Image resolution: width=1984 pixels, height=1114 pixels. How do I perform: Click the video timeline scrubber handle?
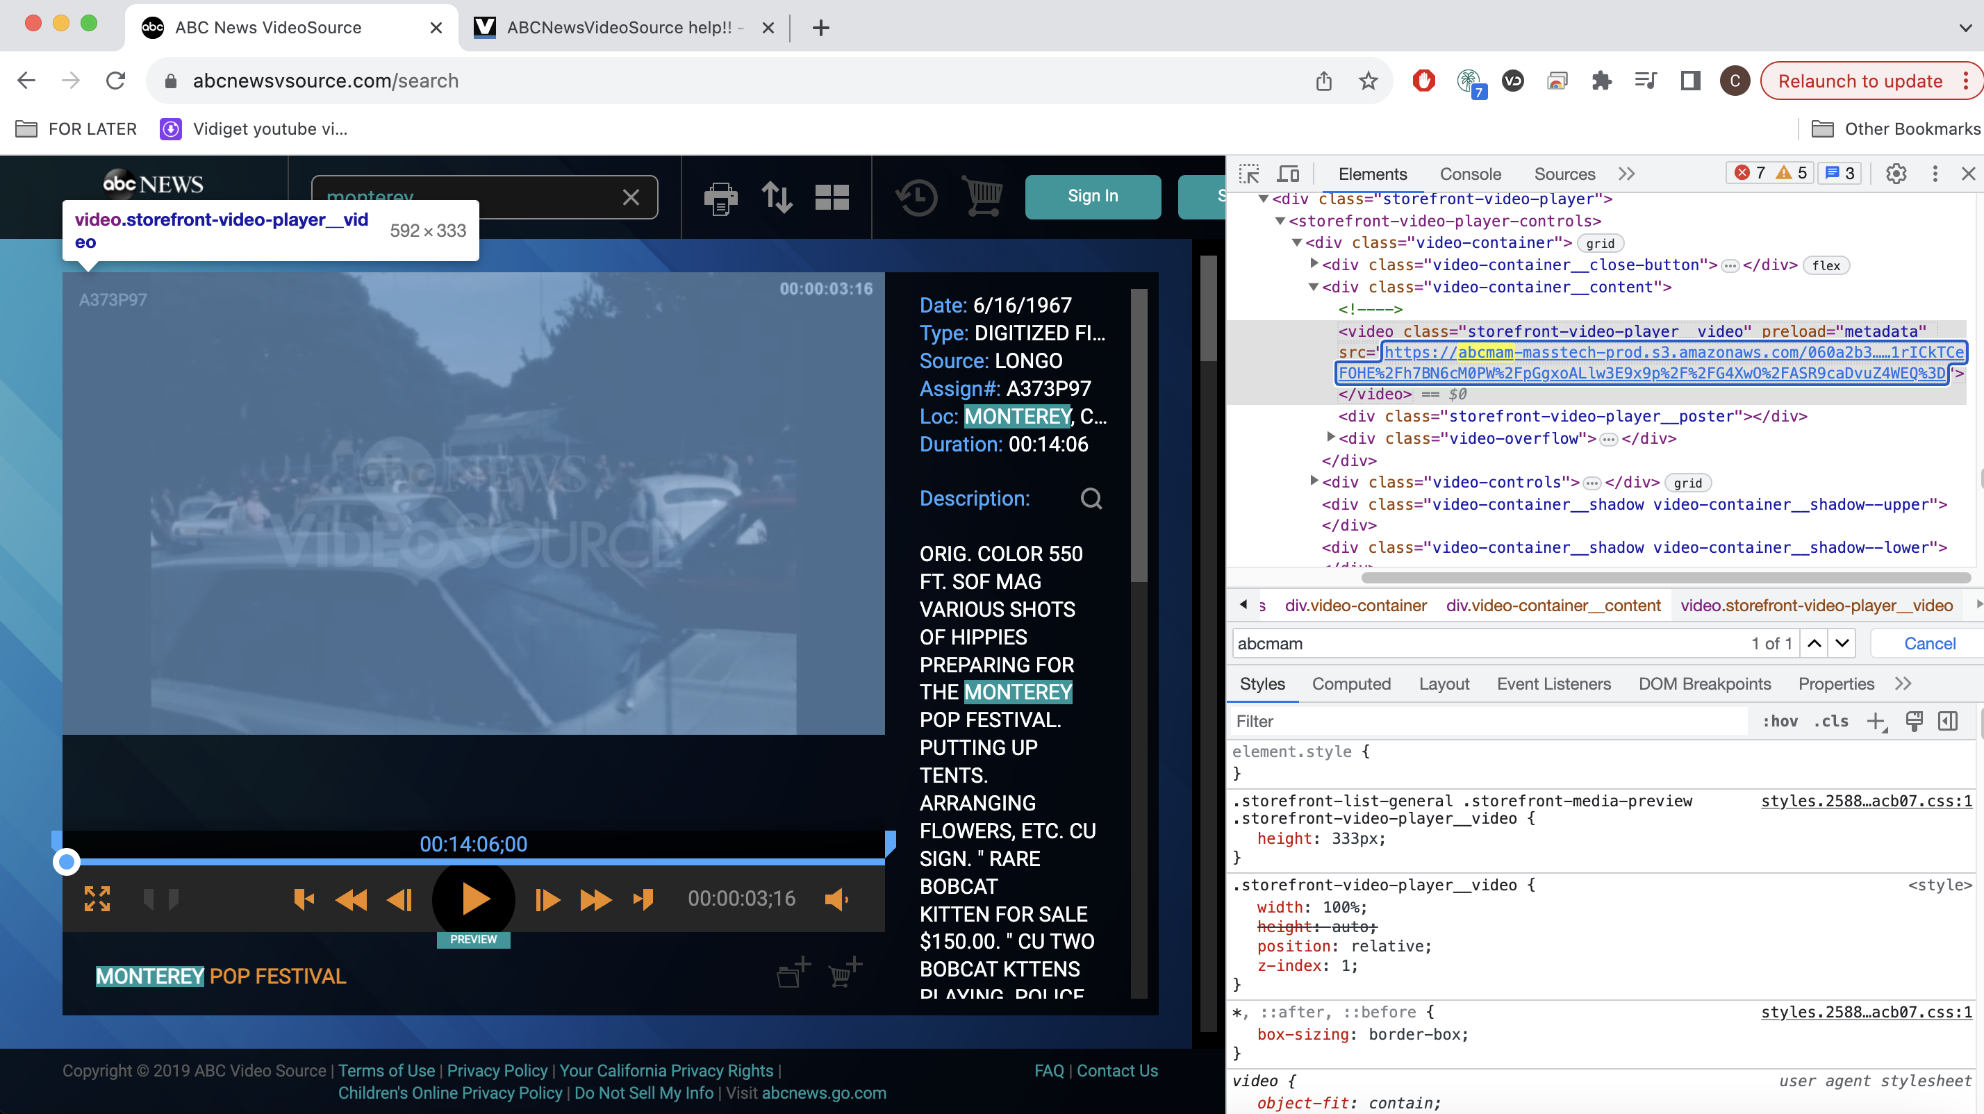point(67,861)
